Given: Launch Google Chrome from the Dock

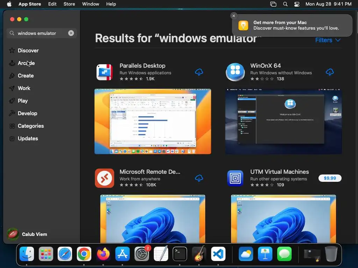Looking at the screenshot, I should (x=84, y=254).
